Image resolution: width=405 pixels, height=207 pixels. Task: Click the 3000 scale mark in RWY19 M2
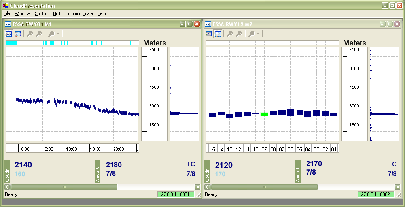[x=354, y=106]
